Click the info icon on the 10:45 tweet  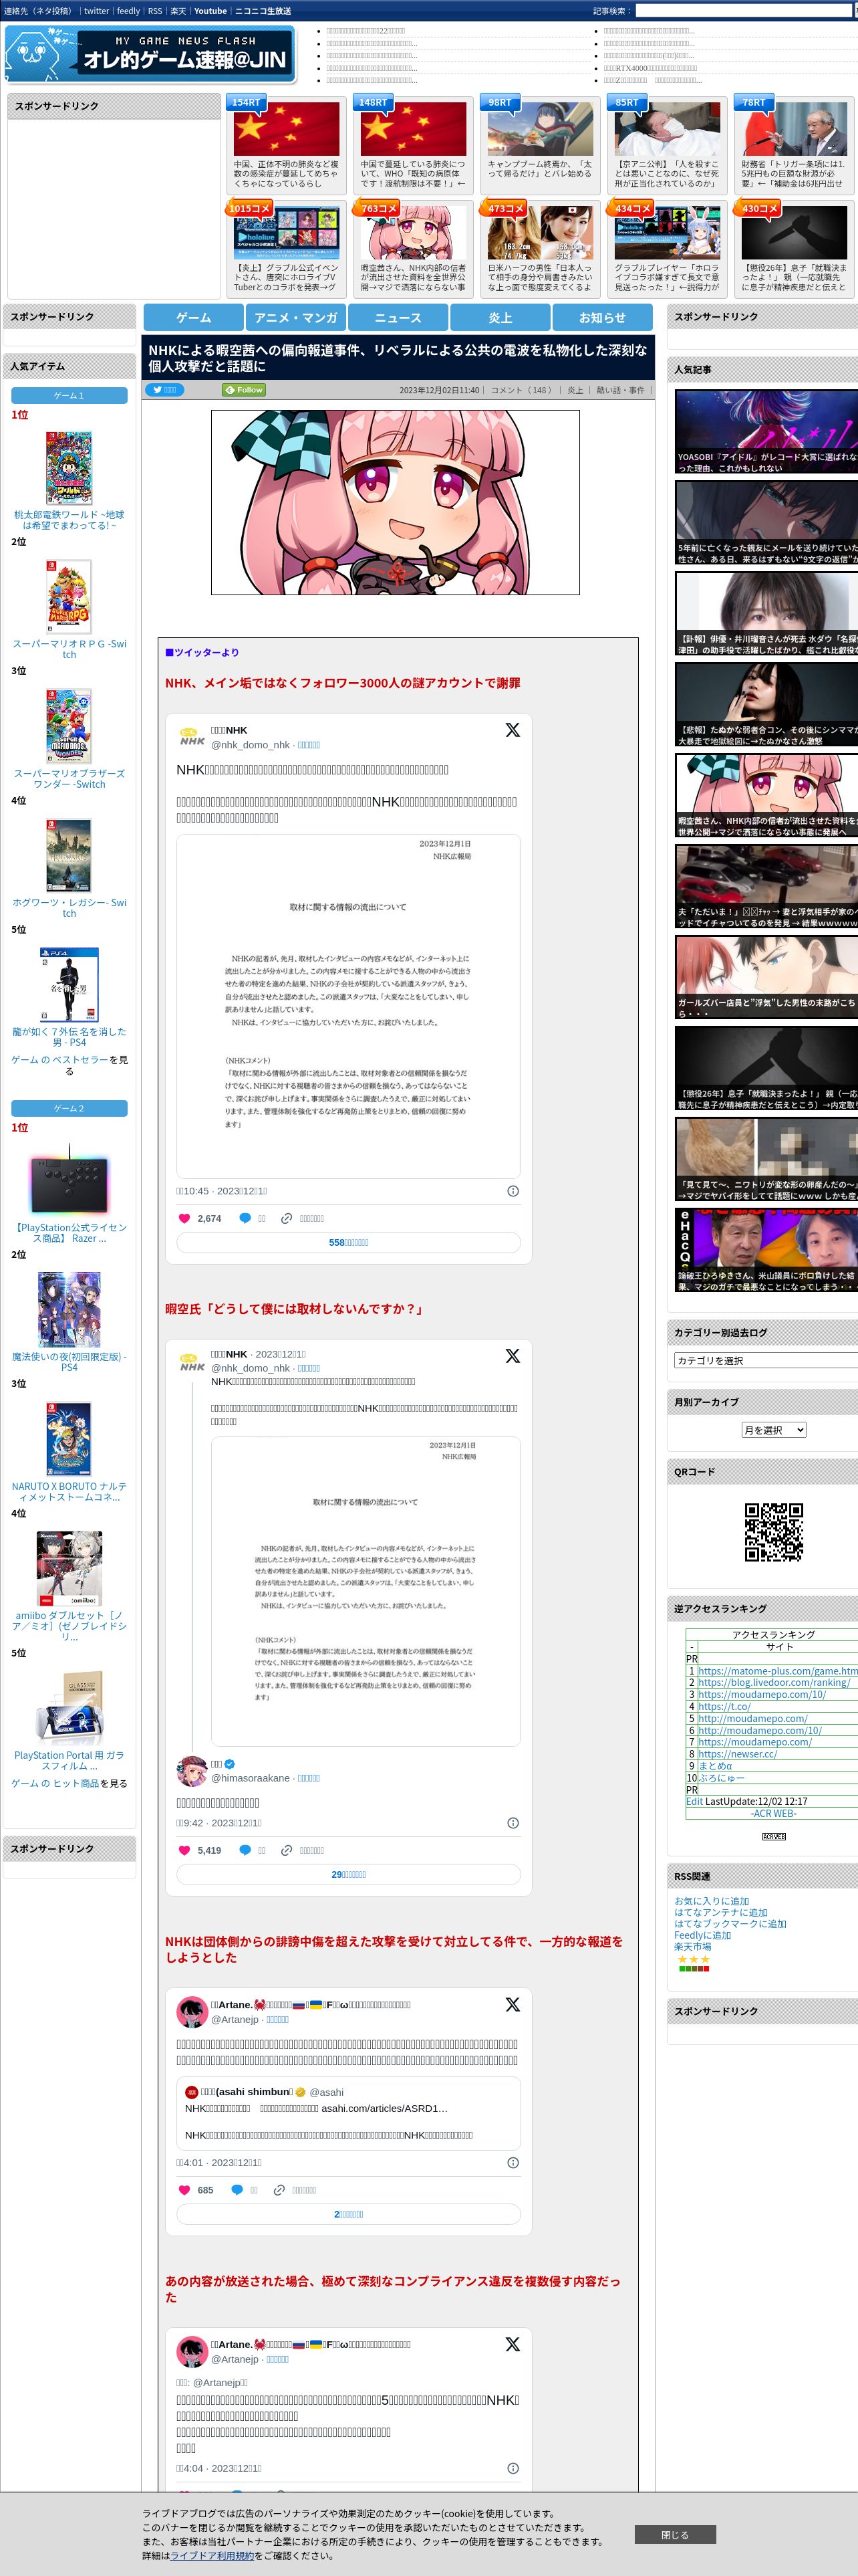point(513,1191)
